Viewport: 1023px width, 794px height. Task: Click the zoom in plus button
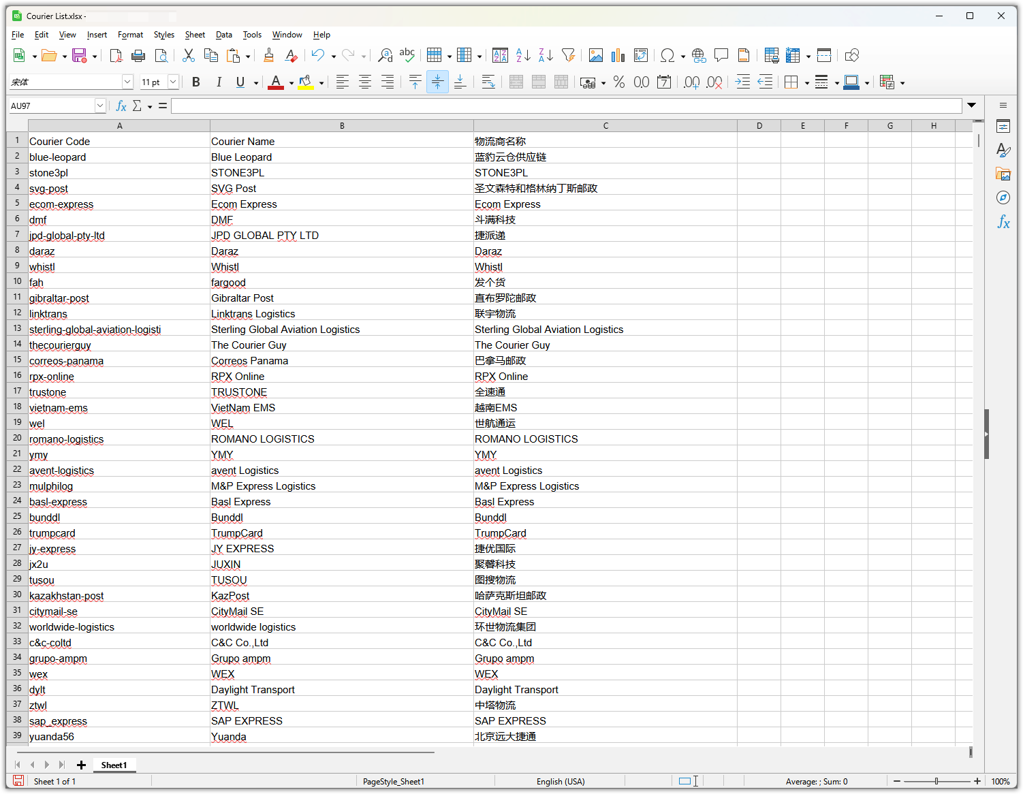coord(977,781)
